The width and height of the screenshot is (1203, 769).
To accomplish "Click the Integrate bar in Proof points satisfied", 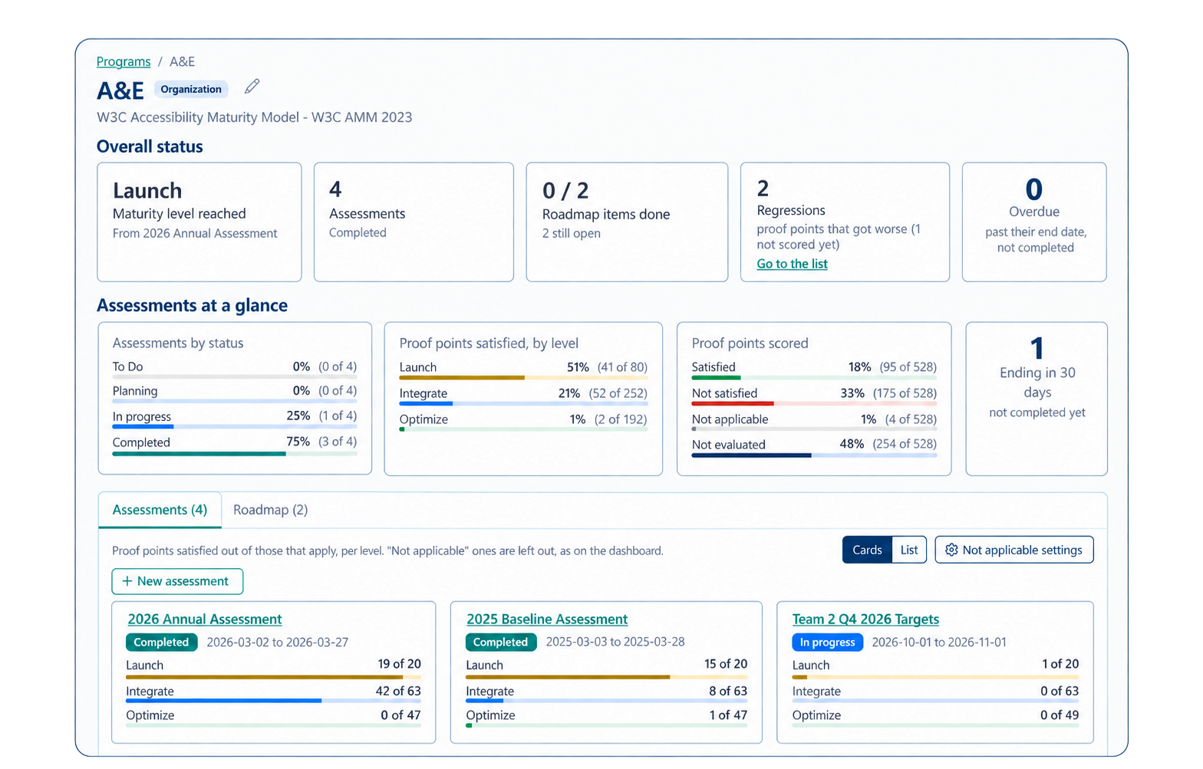I will pyautogui.click(x=523, y=404).
